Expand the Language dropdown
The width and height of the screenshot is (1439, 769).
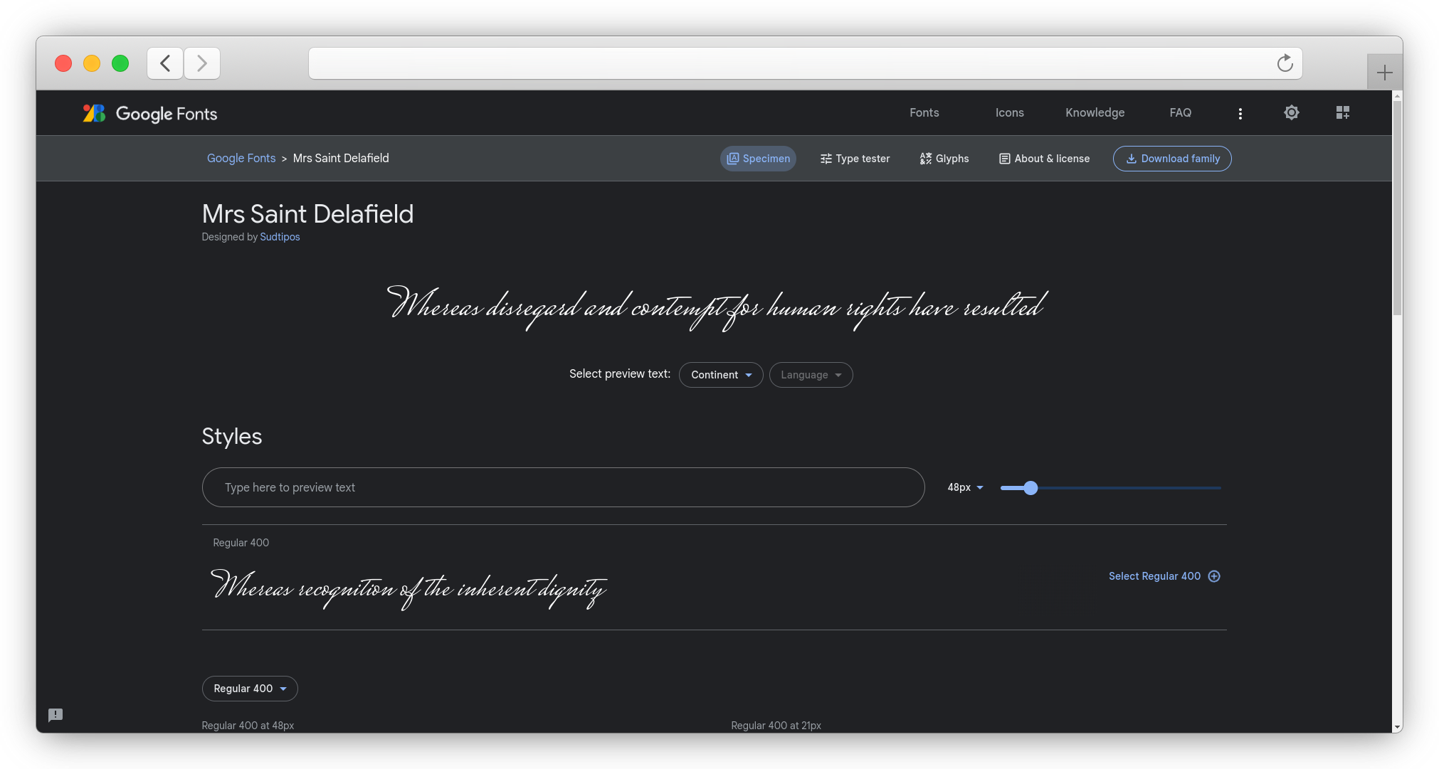pos(811,375)
